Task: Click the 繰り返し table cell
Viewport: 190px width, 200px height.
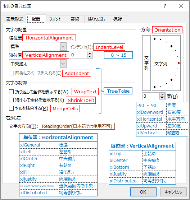Action: click(x=78, y=172)
